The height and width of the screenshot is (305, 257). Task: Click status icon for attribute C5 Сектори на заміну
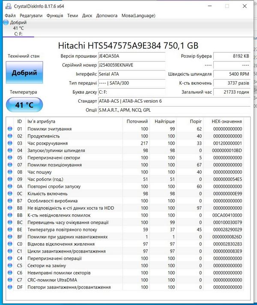pos(10,266)
